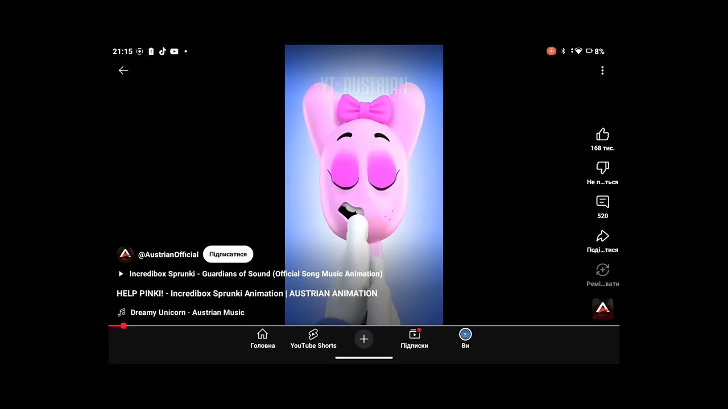Open the AustrianOfficial channel avatar
The height and width of the screenshot is (409, 728).
[125, 254]
